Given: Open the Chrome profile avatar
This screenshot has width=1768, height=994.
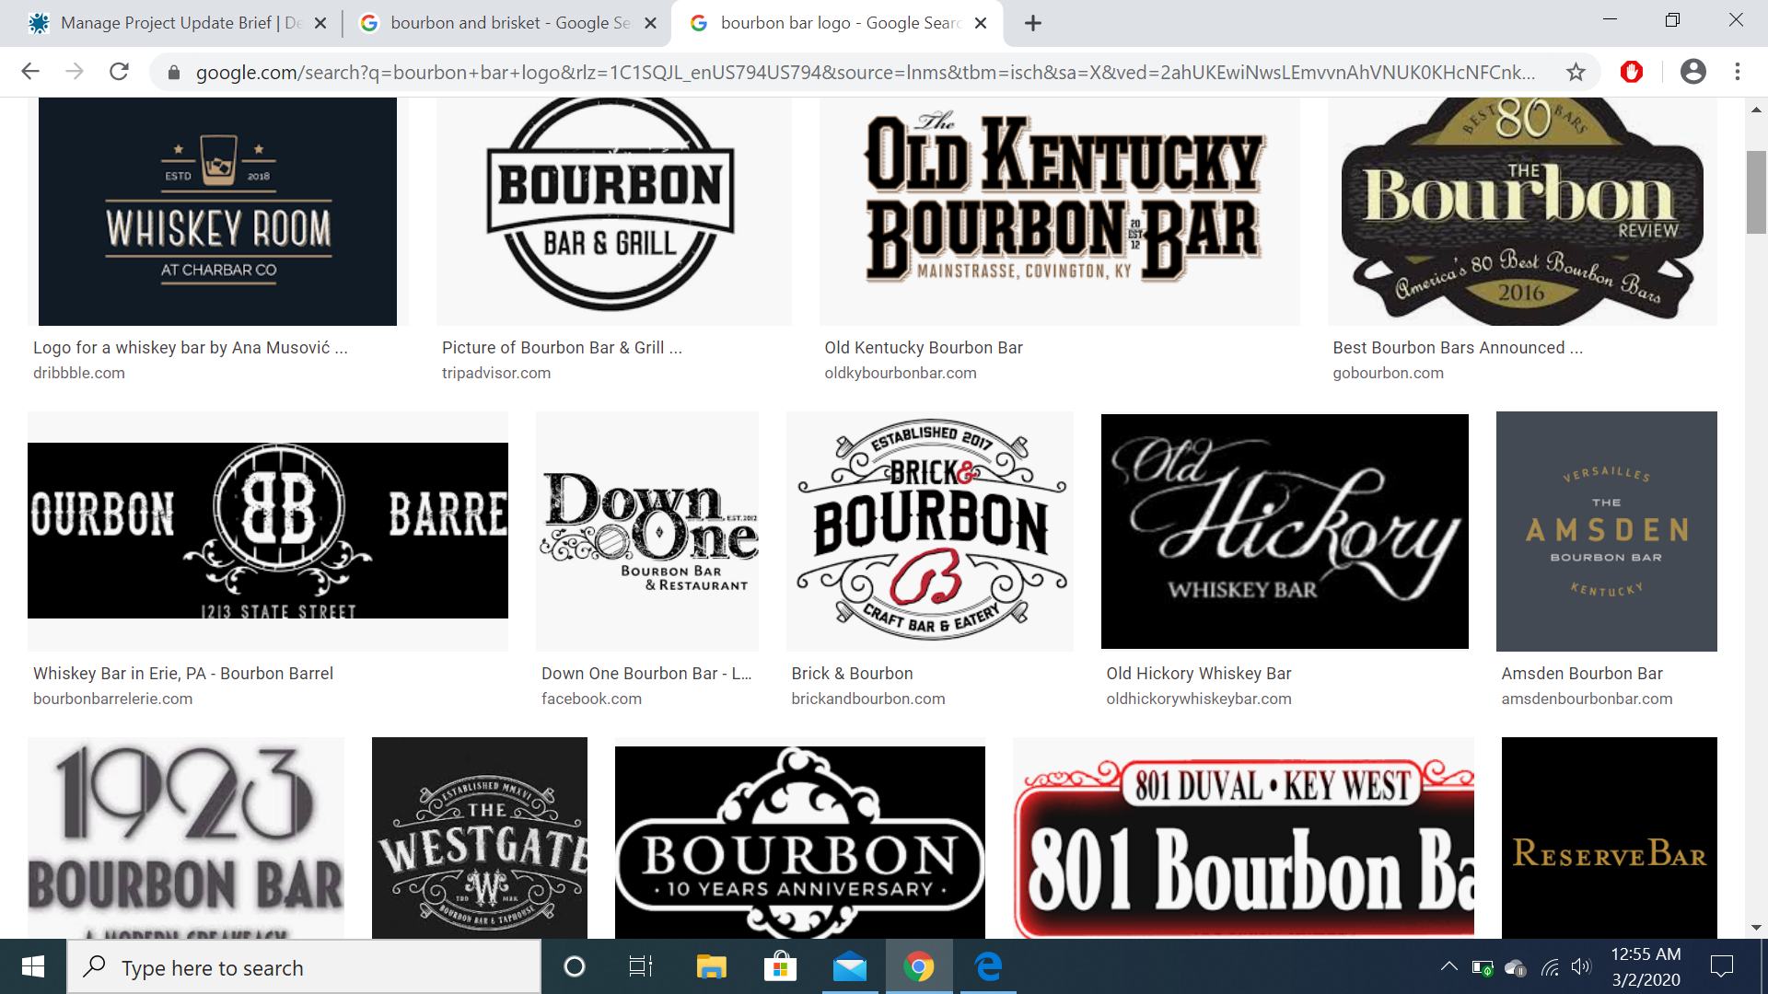Looking at the screenshot, I should (1692, 72).
